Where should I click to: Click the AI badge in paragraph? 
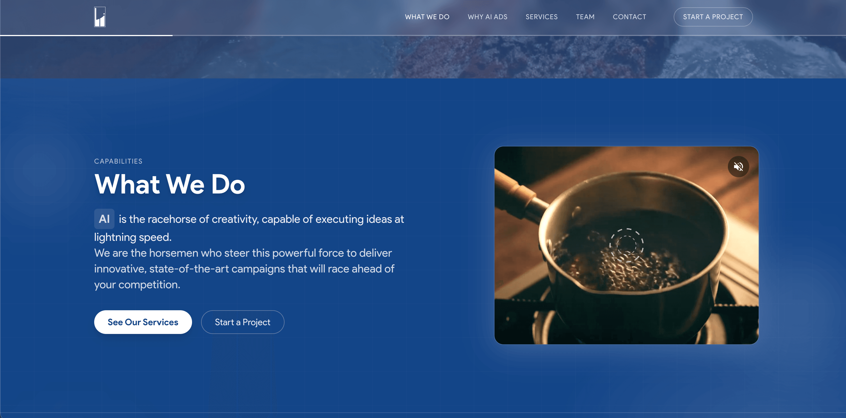click(104, 219)
